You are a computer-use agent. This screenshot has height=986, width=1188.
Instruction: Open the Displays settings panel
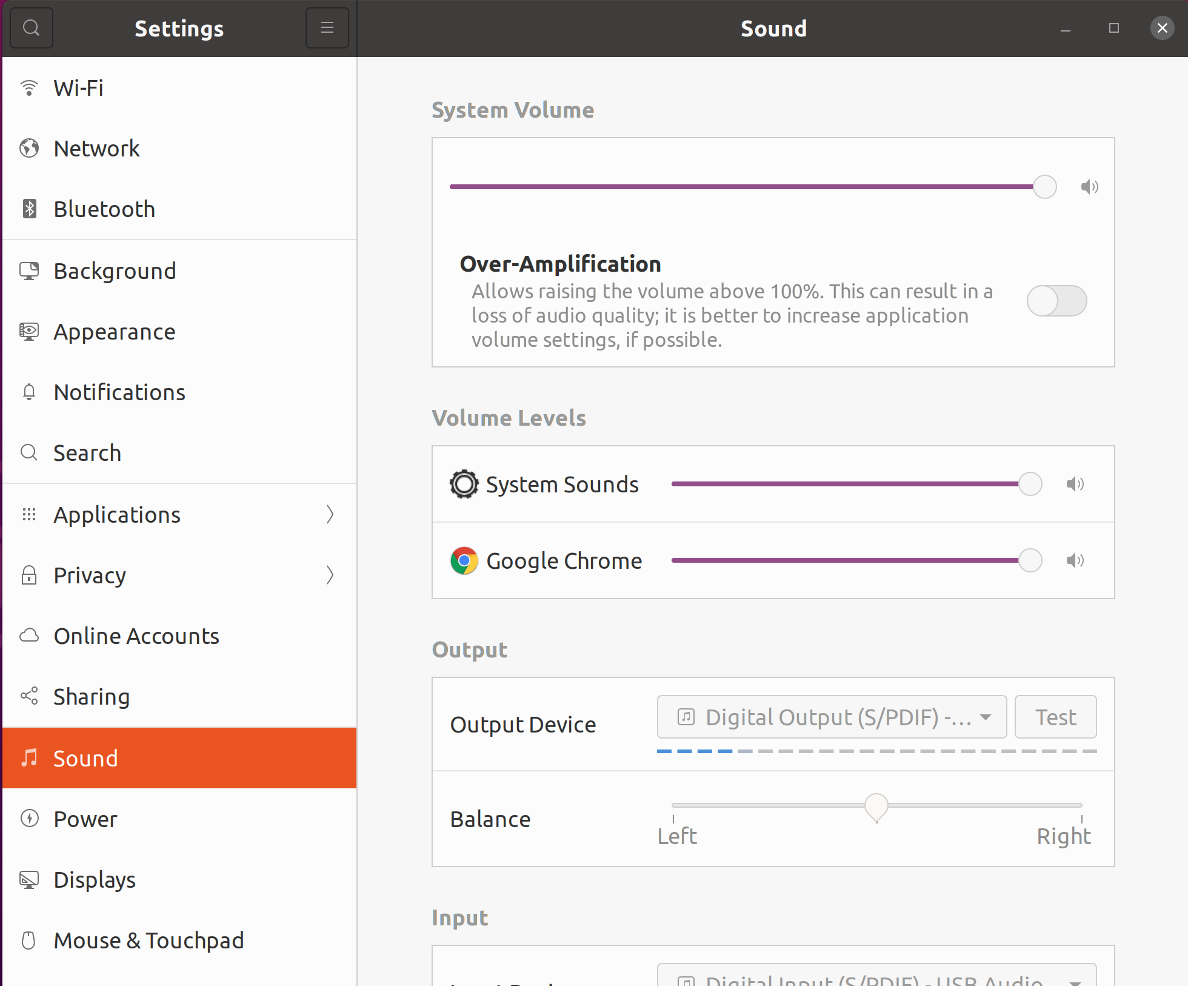pos(95,879)
